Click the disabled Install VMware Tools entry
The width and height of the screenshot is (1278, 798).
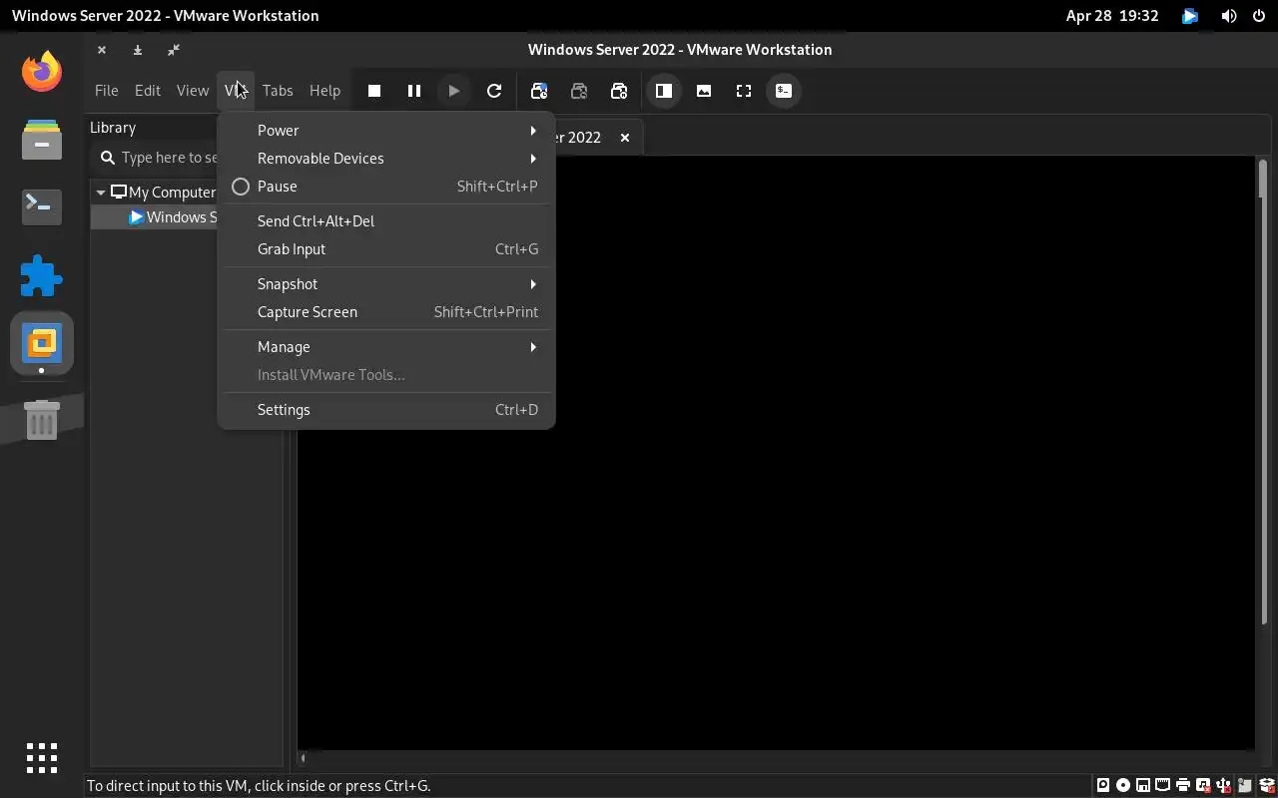[x=386, y=375]
